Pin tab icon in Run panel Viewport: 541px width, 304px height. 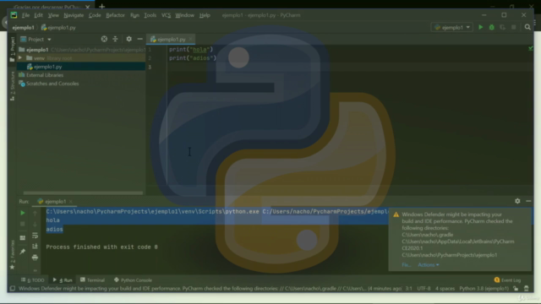[23, 252]
